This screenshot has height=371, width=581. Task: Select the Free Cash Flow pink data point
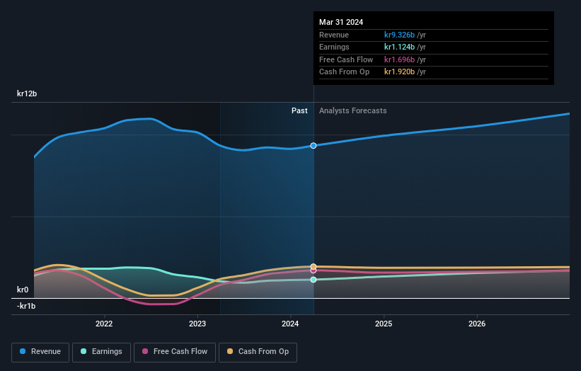pos(313,271)
